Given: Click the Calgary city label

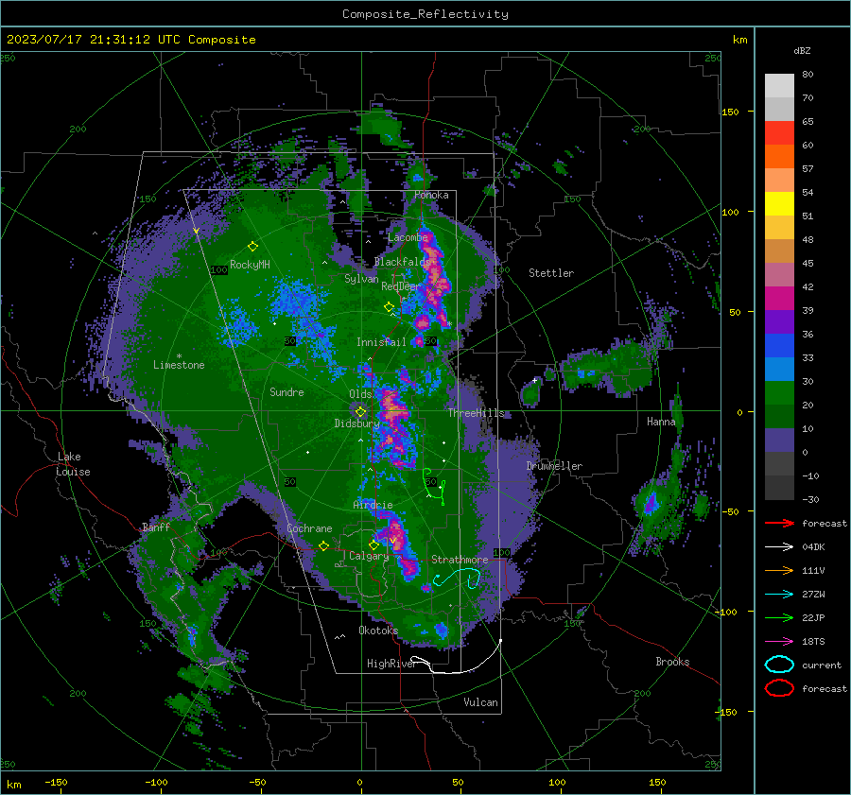Looking at the screenshot, I should [369, 556].
